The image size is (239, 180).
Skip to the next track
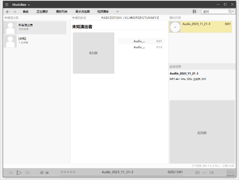click(x=28, y=173)
